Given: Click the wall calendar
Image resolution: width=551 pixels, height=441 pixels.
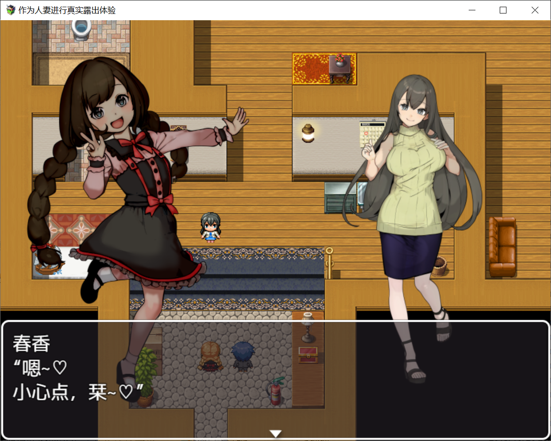Looking at the screenshot, I should point(372,135).
